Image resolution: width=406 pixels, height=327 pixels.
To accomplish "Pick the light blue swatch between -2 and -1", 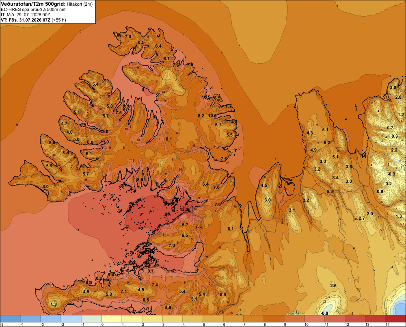I will pos(71,318).
